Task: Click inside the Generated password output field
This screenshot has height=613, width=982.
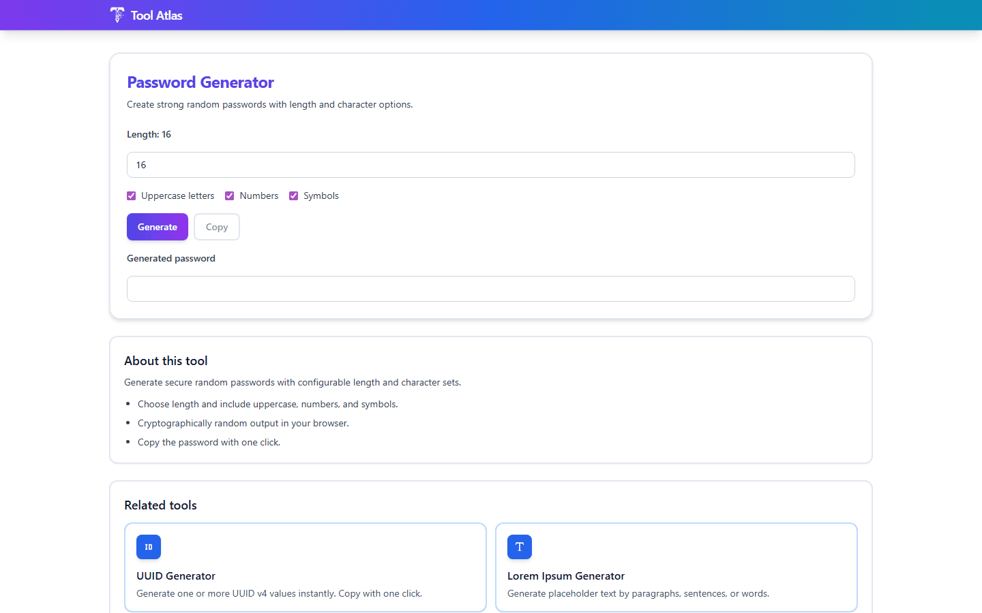Action: [490, 289]
